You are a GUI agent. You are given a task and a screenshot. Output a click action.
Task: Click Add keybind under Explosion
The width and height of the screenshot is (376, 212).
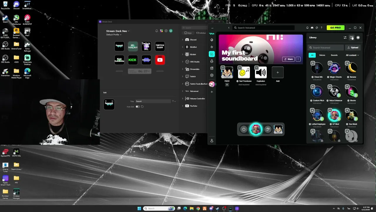coord(261,85)
